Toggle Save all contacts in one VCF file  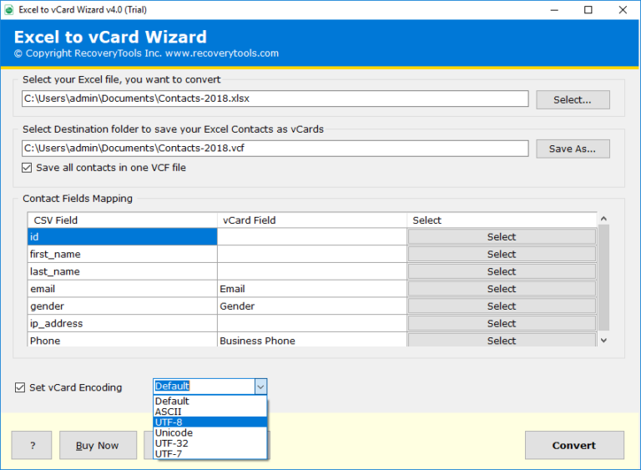click(27, 168)
